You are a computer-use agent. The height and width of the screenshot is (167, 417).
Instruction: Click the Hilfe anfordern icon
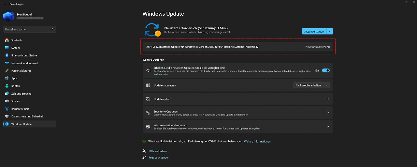[144, 151]
